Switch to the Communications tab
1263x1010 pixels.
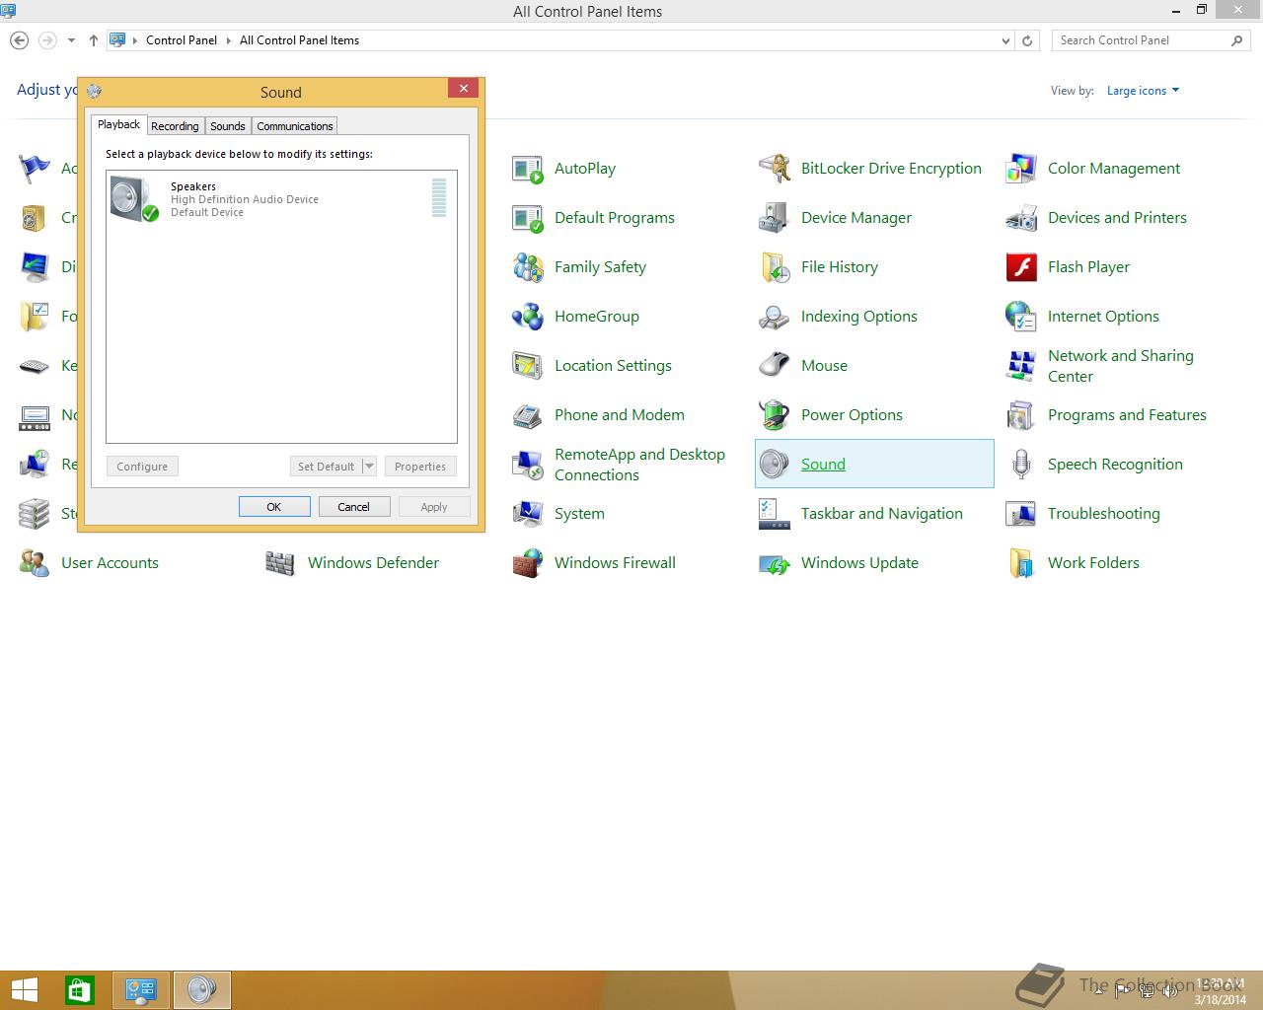[x=295, y=126]
